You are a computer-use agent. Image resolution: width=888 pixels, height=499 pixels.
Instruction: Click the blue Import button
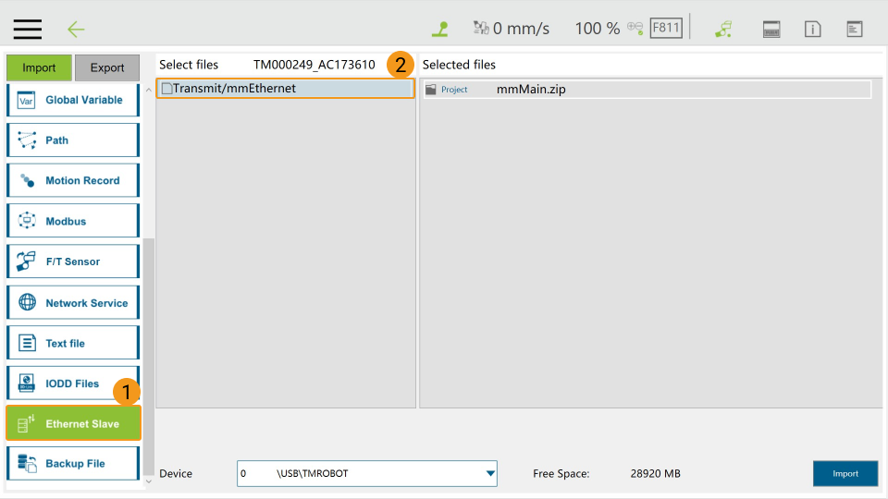(845, 473)
